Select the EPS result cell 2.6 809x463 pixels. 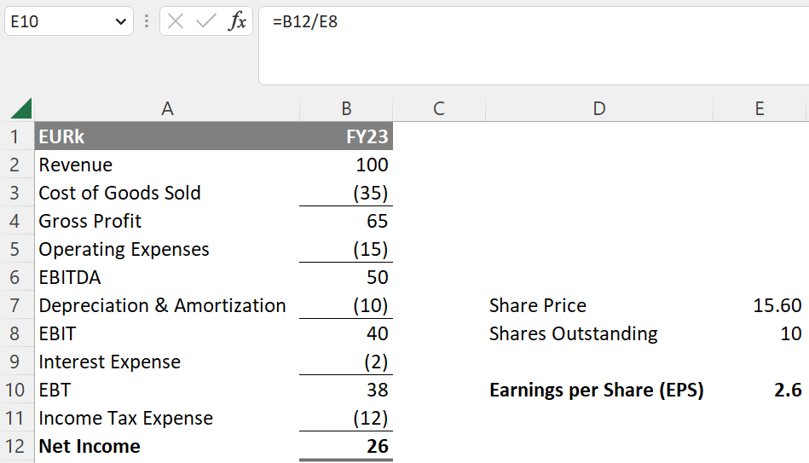(x=760, y=390)
